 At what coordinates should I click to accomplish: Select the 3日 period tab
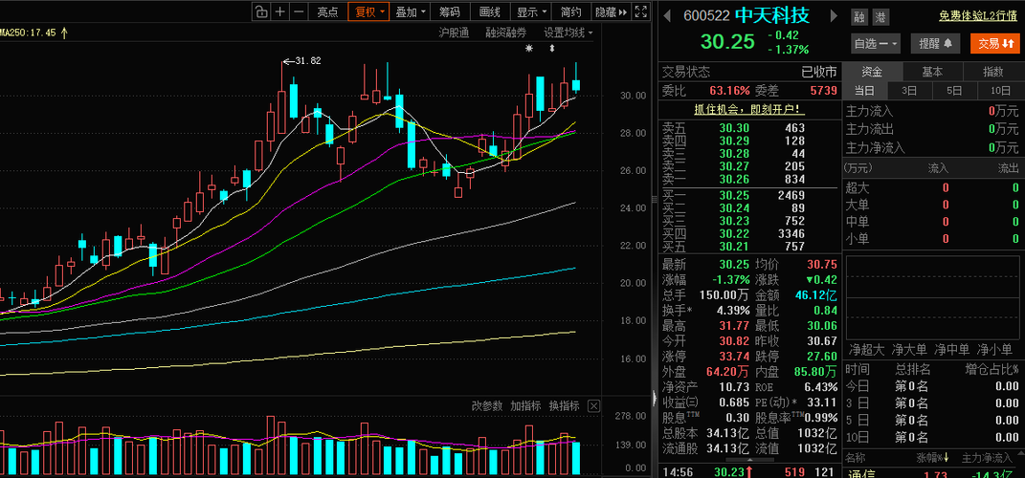(908, 91)
